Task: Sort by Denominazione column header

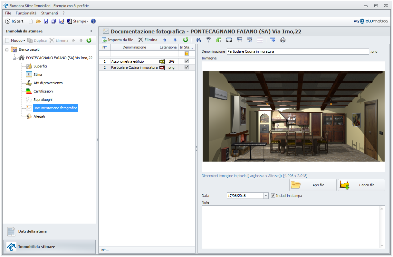Action: (134, 47)
